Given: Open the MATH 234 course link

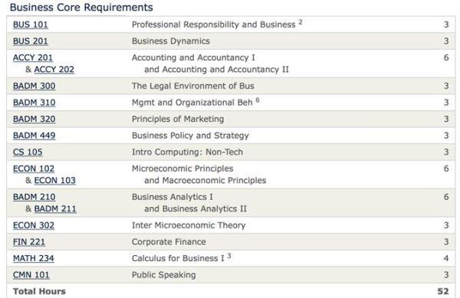Looking at the screenshot, I should 34,258.
